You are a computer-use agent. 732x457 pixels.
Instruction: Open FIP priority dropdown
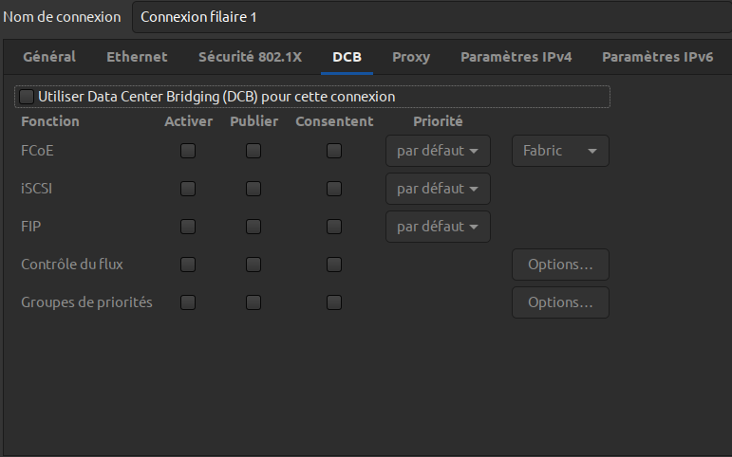click(438, 227)
